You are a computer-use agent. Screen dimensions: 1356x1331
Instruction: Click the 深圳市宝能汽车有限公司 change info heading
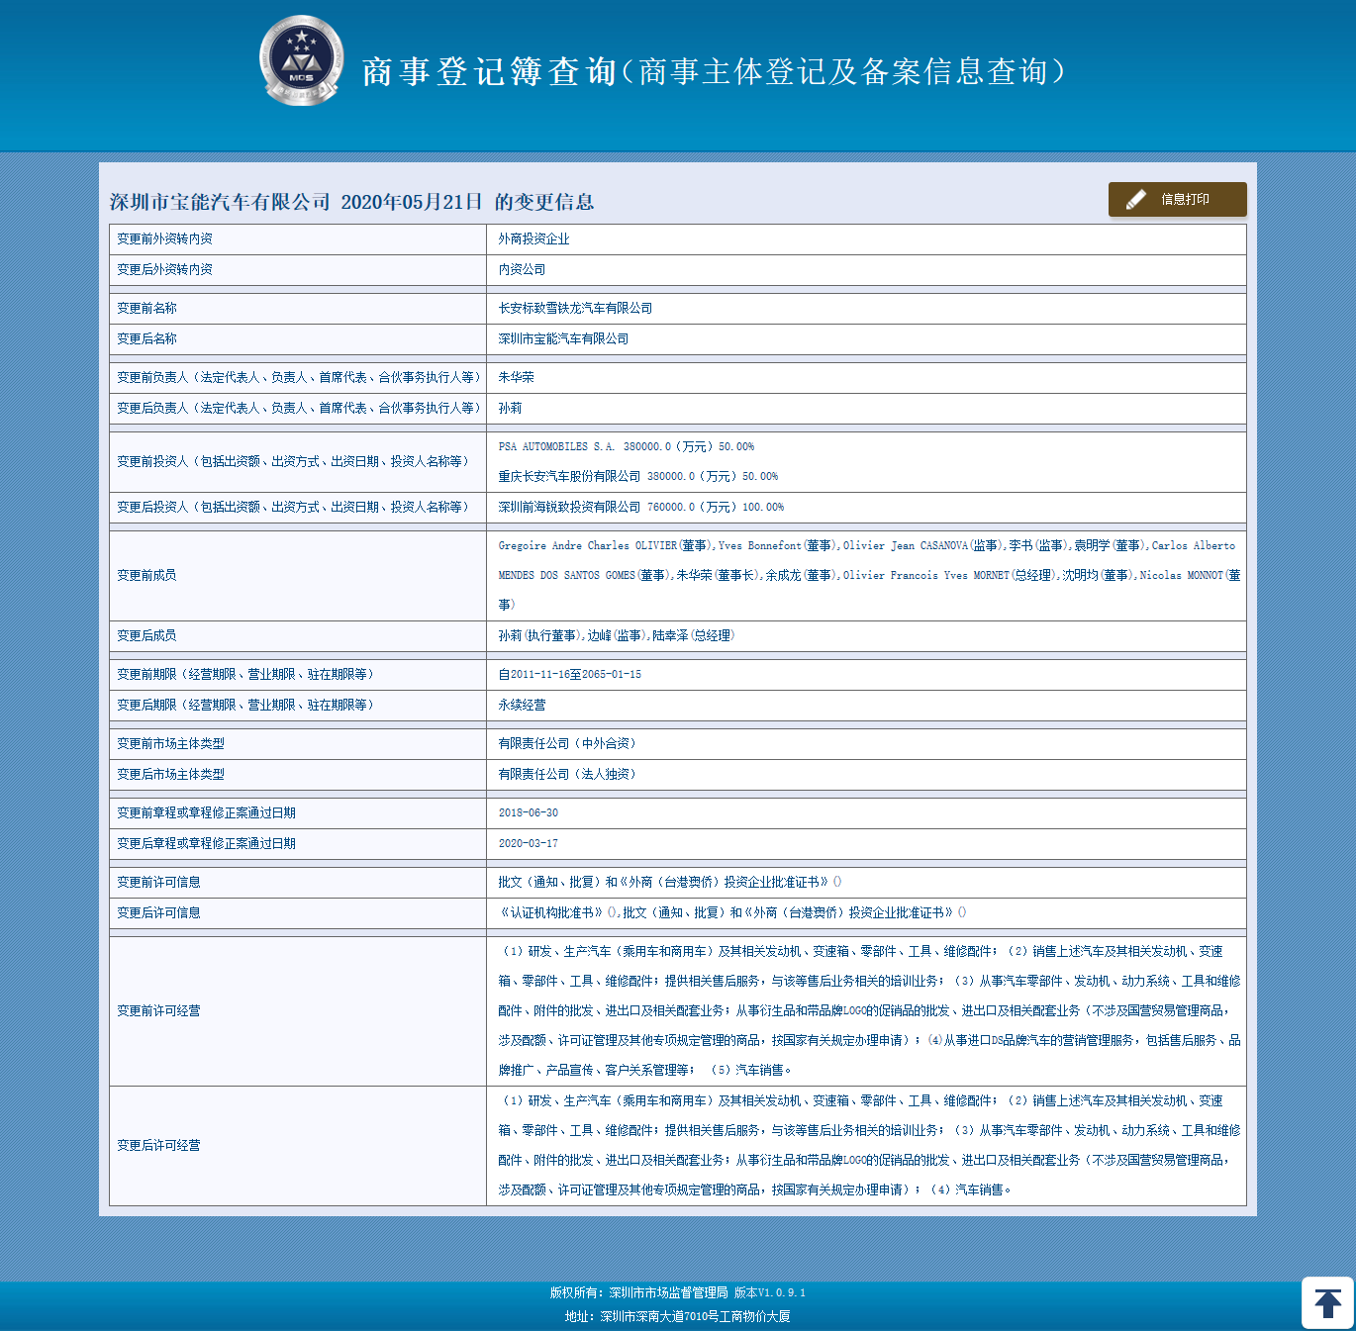click(x=351, y=202)
